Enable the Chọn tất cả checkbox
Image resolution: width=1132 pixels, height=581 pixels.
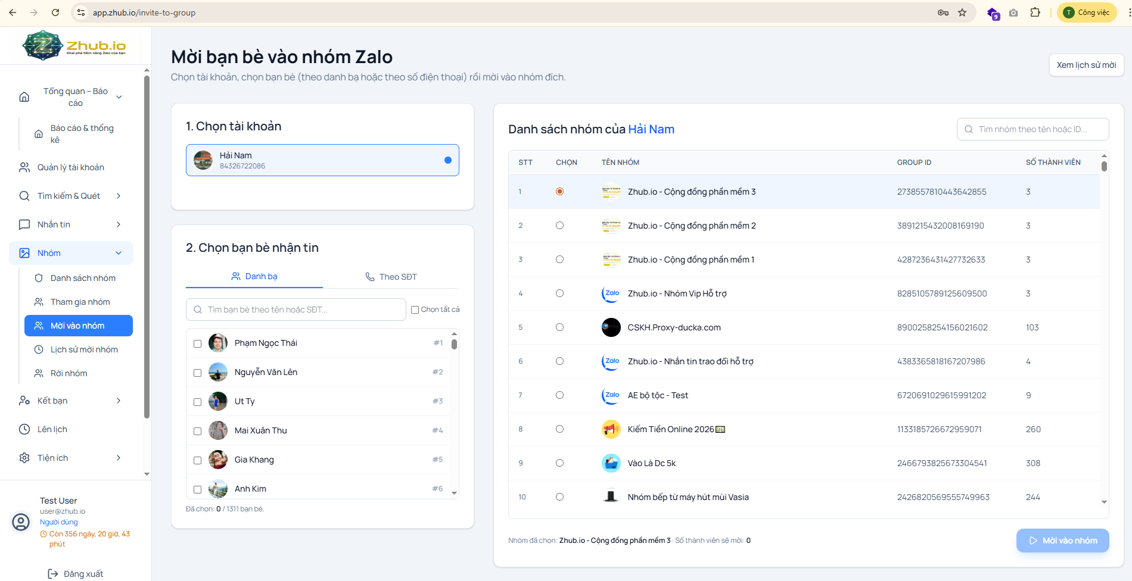coord(415,310)
